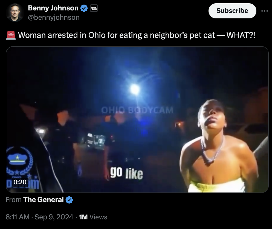Open the three-dot more options menu

point(264,11)
